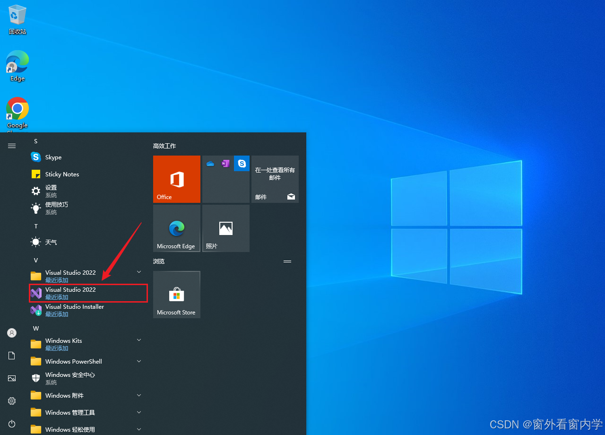Open the 邮件 Mail tile
The height and width of the screenshot is (435, 605).
[275, 179]
